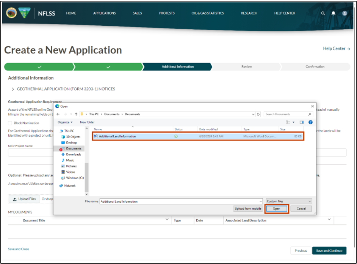Click the search magnifier icon in NFLSS header
This screenshot has width=357, height=264.
coord(323,13)
